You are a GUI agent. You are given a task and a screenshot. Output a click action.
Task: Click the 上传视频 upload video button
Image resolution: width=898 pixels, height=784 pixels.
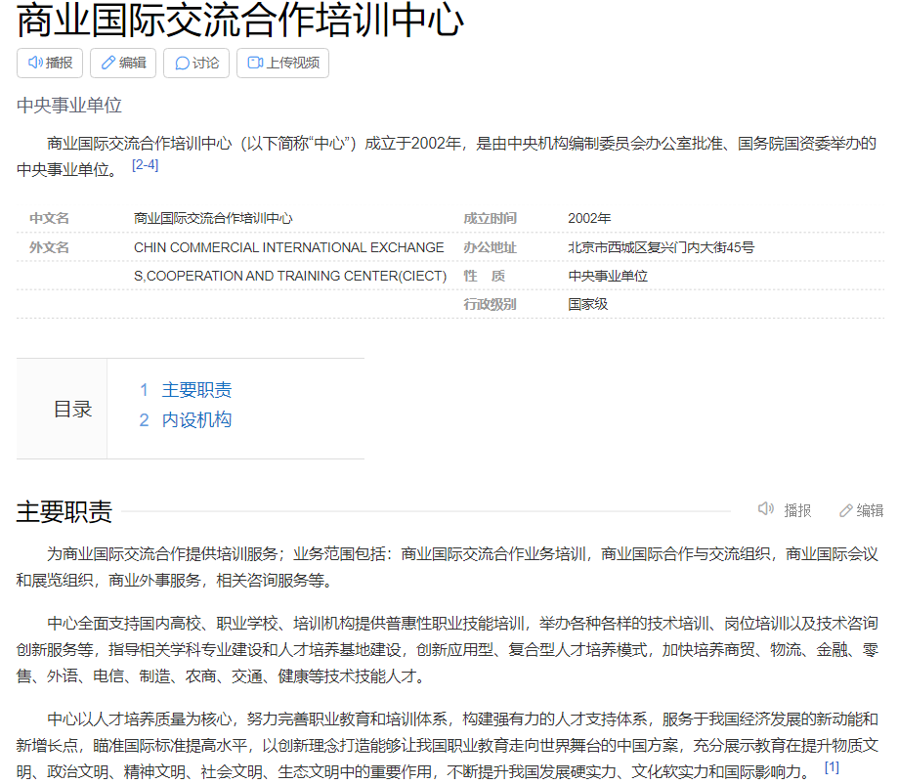pyautogui.click(x=283, y=63)
